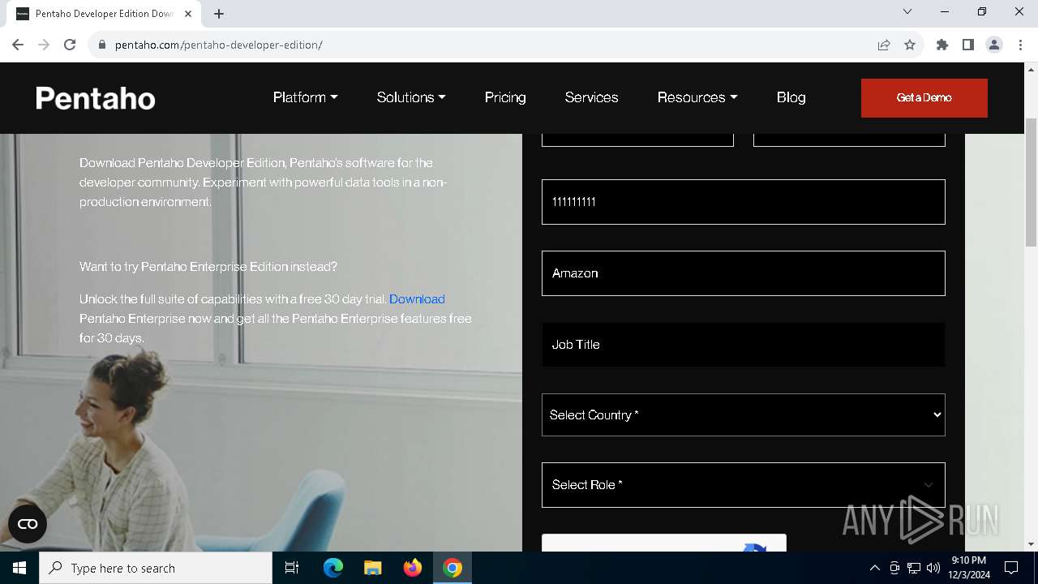Screen dimensions: 1038x584
Task: View site information via the lock icon
Action: click(x=102, y=45)
